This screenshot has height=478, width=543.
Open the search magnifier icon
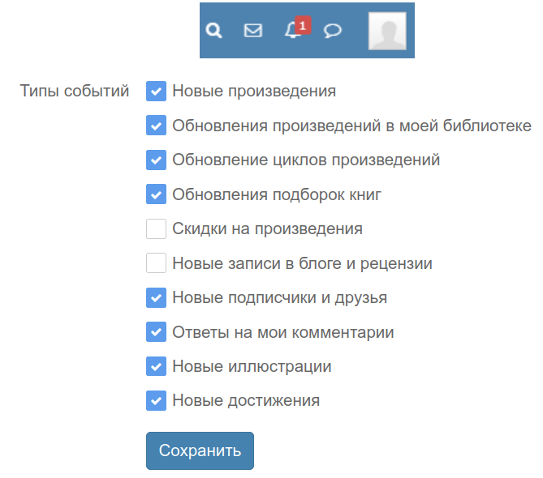click(x=213, y=31)
